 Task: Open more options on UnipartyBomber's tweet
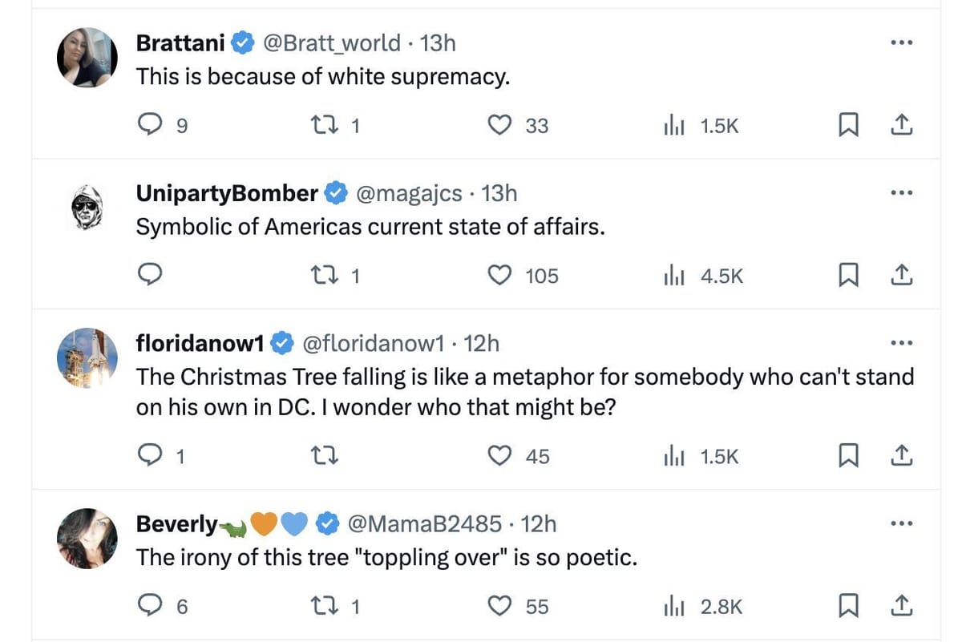(901, 193)
